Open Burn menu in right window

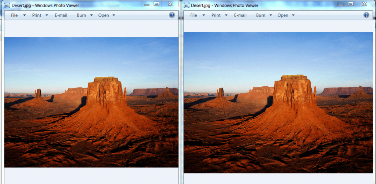click(x=261, y=15)
